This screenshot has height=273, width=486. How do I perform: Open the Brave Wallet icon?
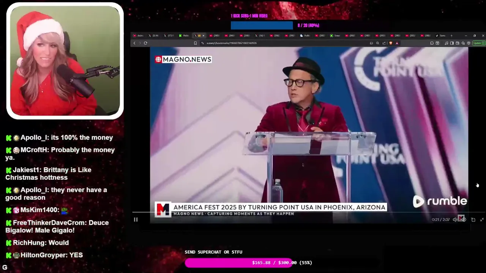tap(458, 43)
